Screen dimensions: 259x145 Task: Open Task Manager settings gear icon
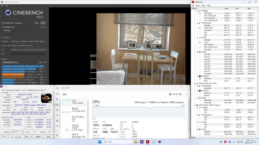[x=57, y=135]
